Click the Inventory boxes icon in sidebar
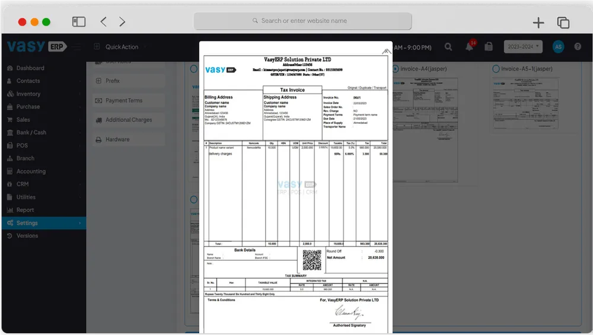The image size is (593, 335). point(10,94)
